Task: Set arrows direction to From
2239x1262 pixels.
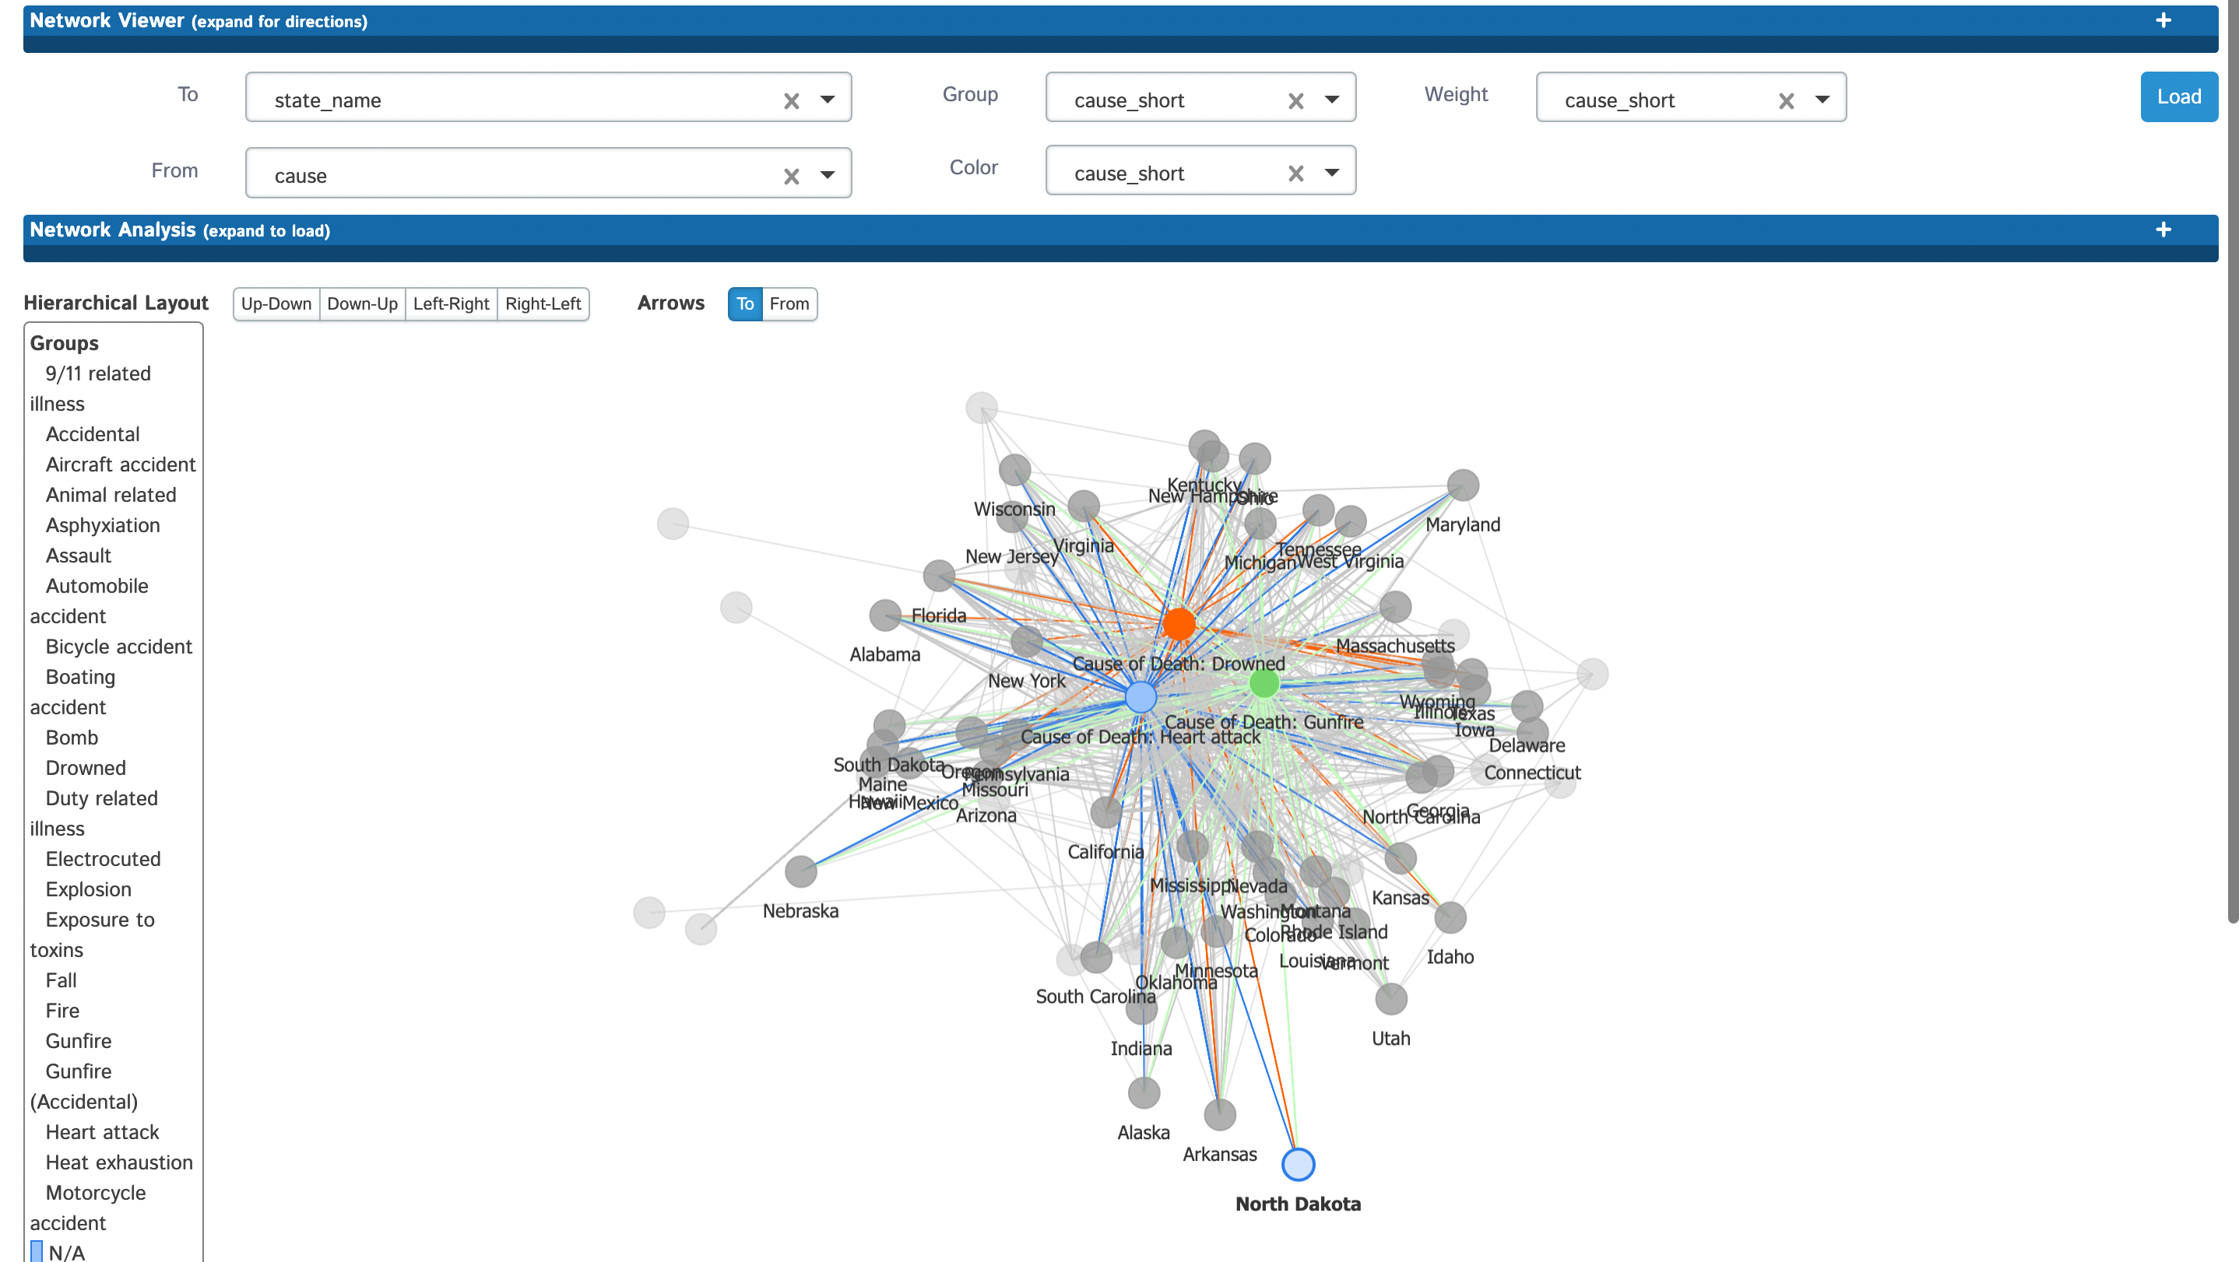Action: click(x=789, y=304)
